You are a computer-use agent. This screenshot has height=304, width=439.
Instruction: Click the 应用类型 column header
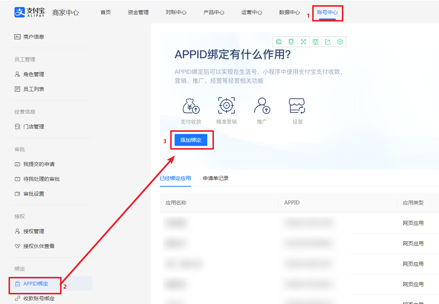413,203
